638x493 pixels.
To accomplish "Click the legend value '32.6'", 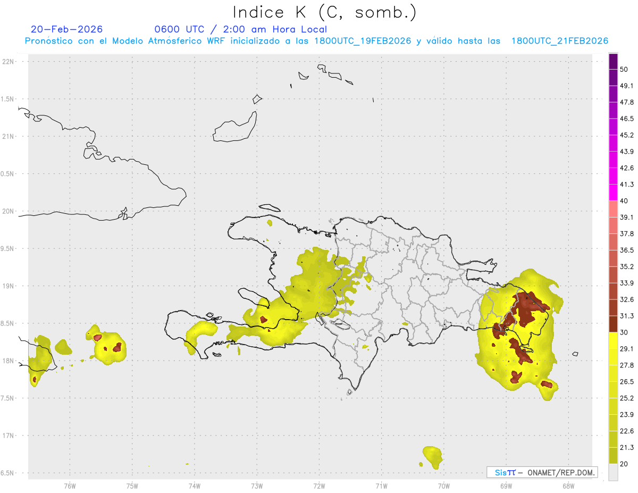I will (627, 299).
